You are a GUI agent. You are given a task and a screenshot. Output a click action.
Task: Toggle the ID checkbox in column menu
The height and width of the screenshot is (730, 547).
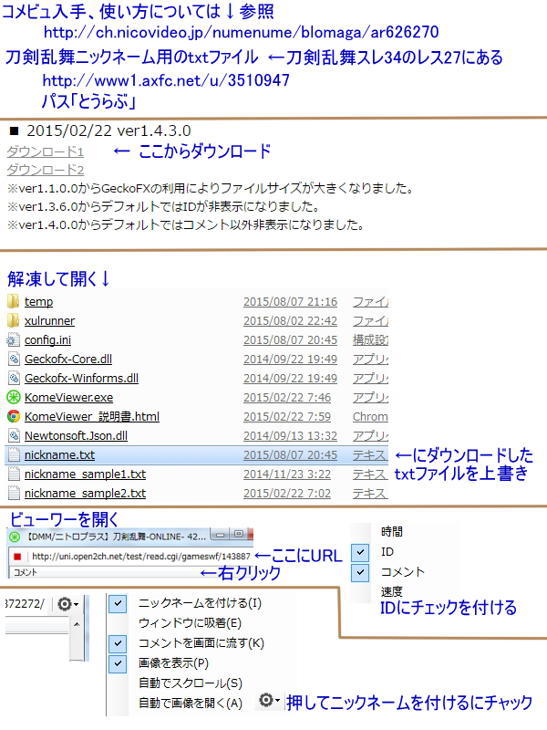(360, 553)
